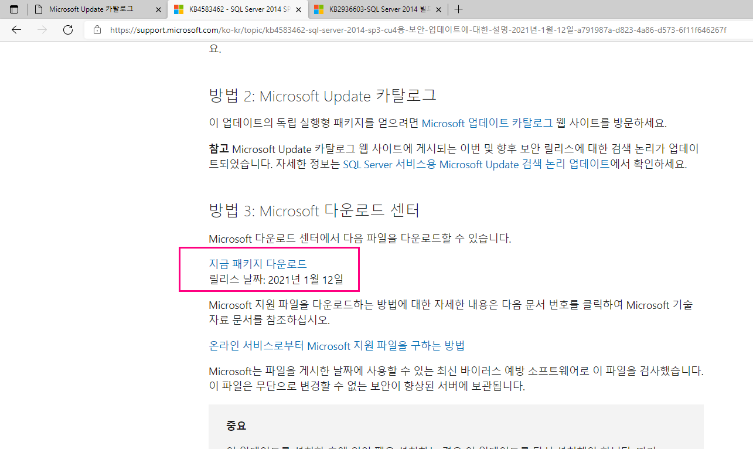This screenshot has height=449, width=753.
Task: Click the Microsoft logo favicon on KB4583462 tab
Action: (179, 9)
